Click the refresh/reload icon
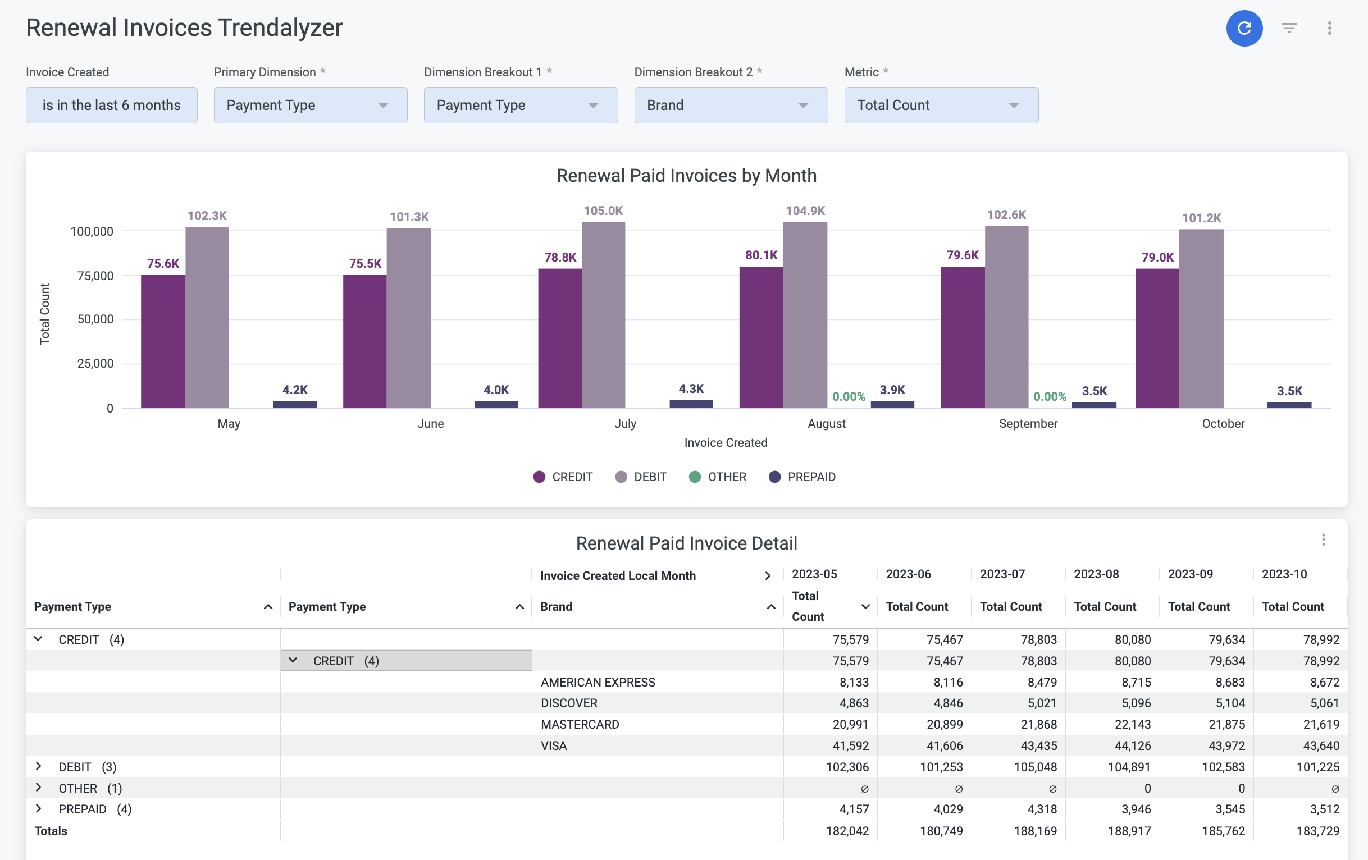 [x=1243, y=28]
